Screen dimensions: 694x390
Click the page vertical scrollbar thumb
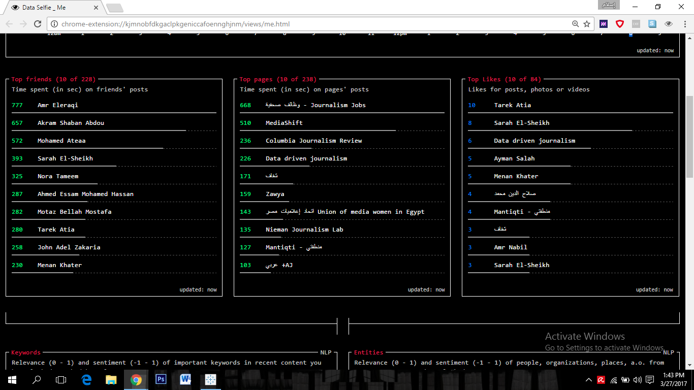(x=689, y=137)
